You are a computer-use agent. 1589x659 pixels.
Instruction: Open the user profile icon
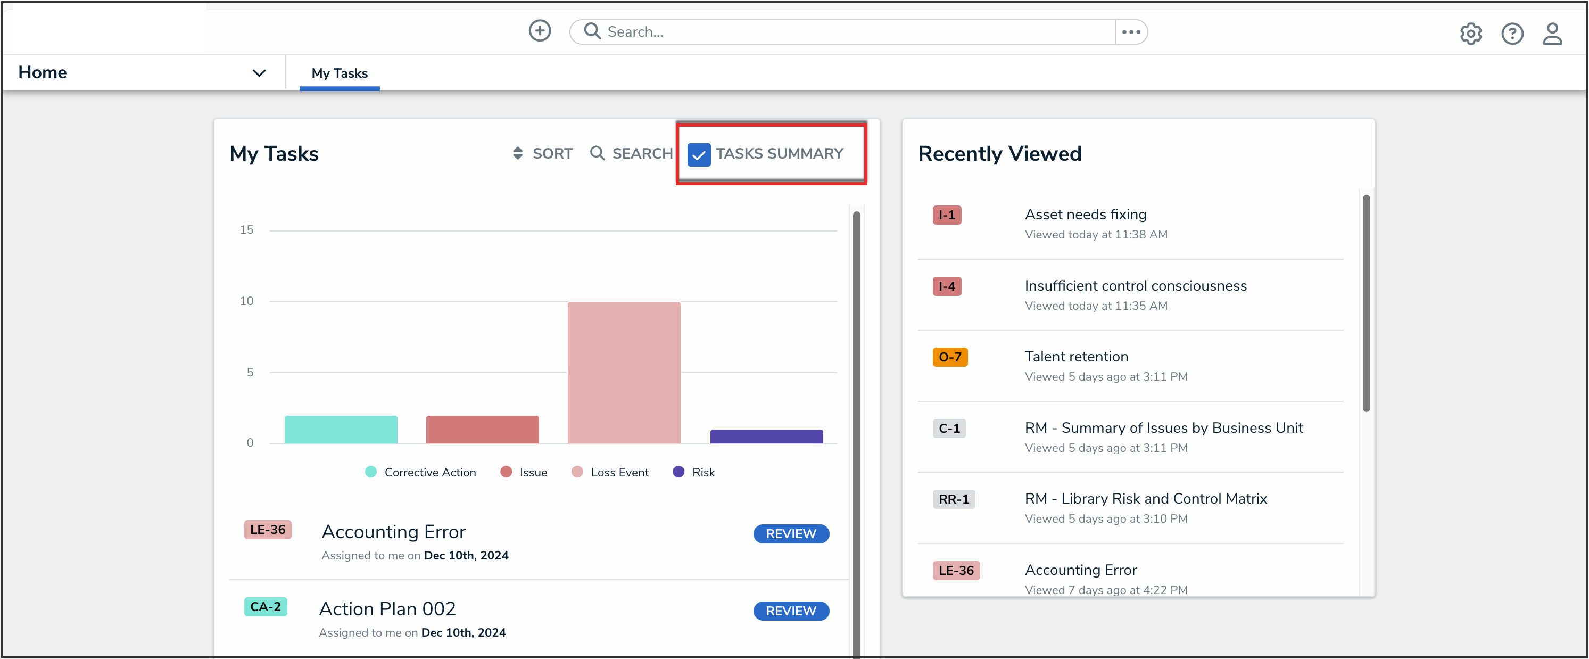pos(1552,34)
